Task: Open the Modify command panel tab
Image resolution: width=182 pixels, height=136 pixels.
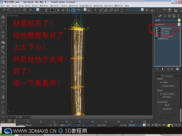Action: pyautogui.click(x=160, y=16)
